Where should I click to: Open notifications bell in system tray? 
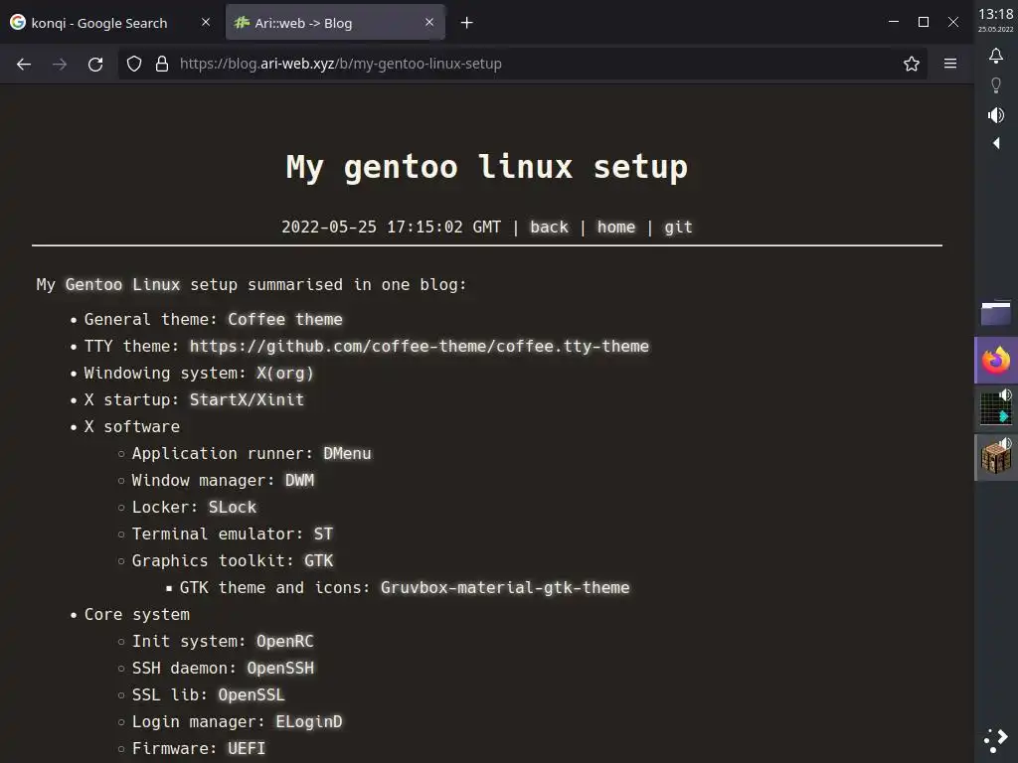[x=995, y=56]
